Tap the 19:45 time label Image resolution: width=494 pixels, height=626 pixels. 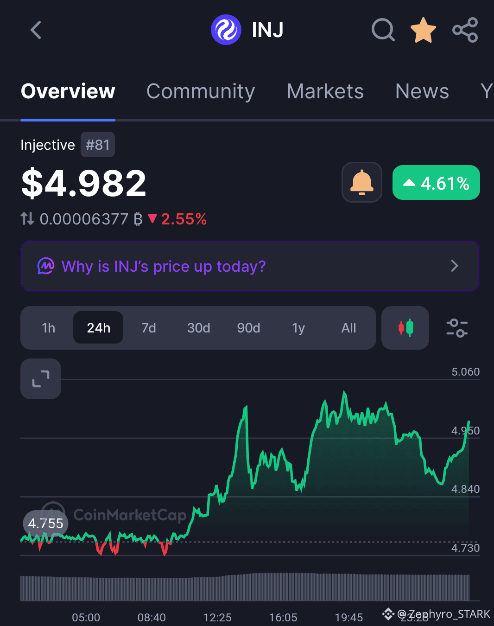[349, 618]
